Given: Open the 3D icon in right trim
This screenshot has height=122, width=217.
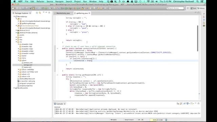Looking at the screenshot, I should [x=204, y=26].
